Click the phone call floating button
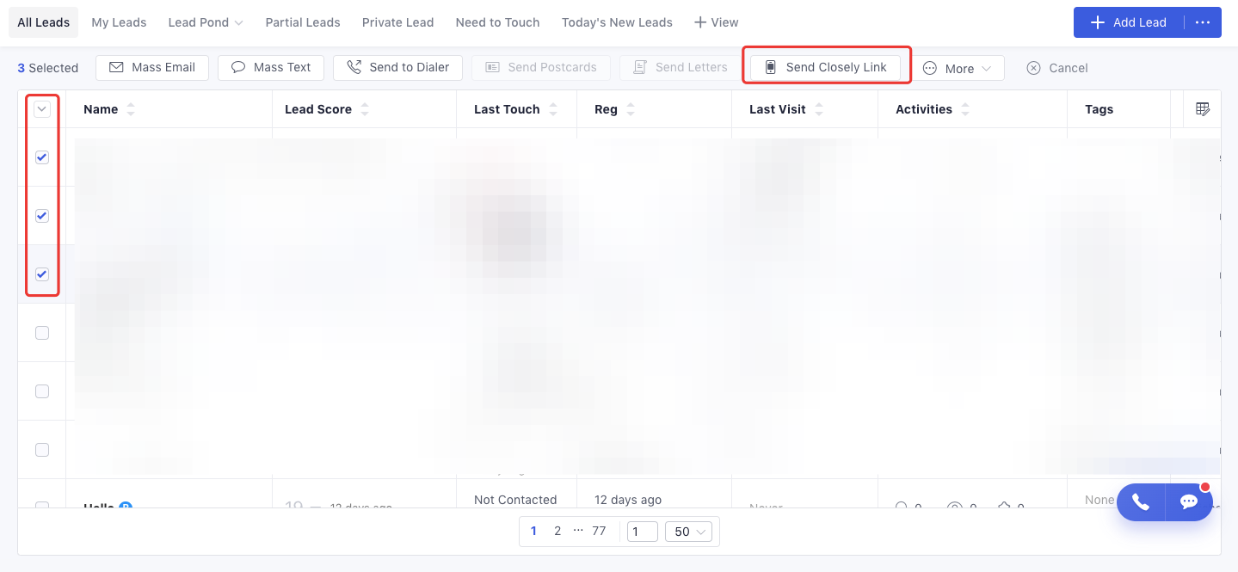Screen dimensions: 1238x572 [1141, 502]
